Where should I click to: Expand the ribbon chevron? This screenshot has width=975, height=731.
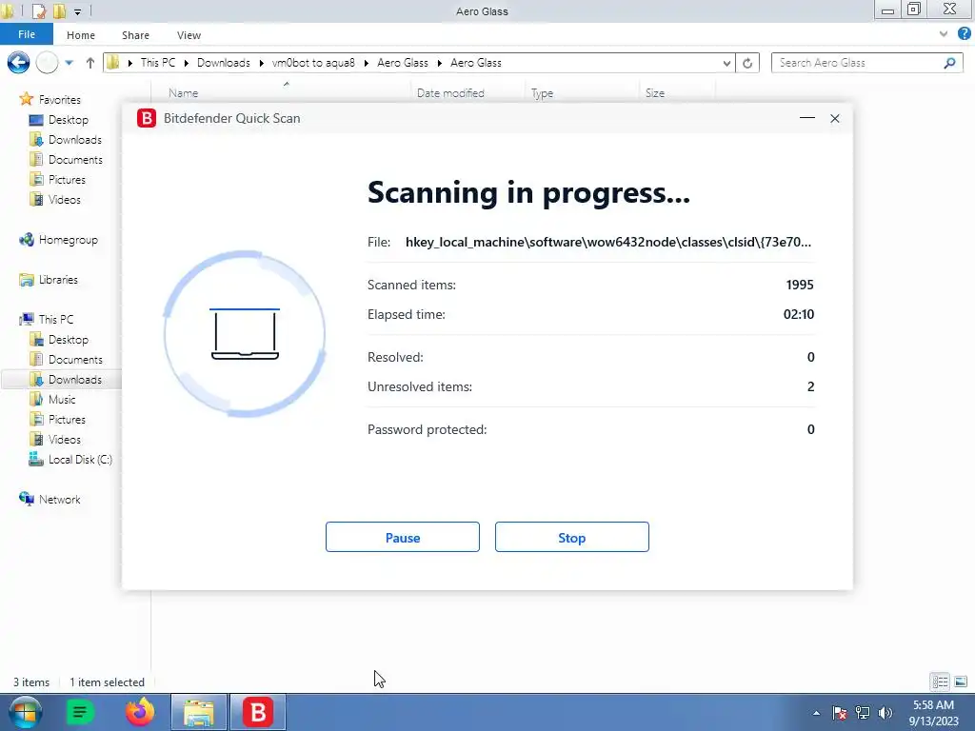(x=944, y=34)
